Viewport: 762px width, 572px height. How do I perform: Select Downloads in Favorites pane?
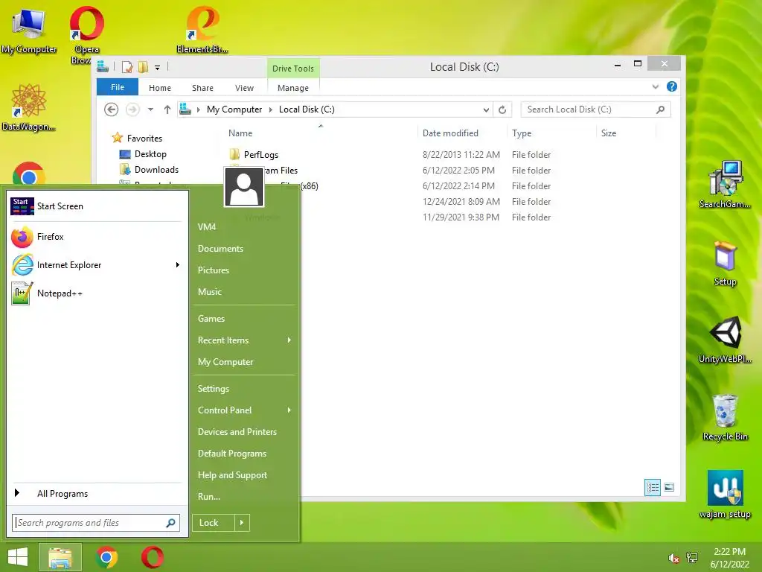tap(149, 170)
